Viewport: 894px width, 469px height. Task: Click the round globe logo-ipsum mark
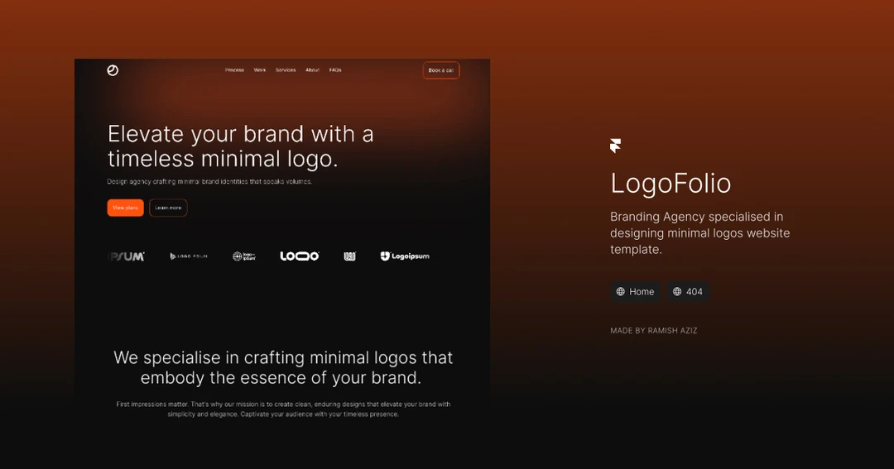pos(244,256)
